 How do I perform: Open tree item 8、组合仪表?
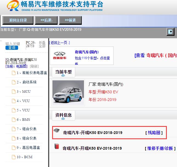pyautogui.click(x=27, y=138)
